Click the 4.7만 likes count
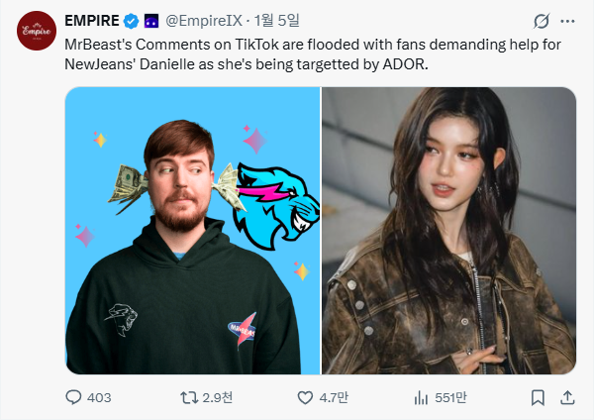The height and width of the screenshot is (420, 594). [334, 397]
